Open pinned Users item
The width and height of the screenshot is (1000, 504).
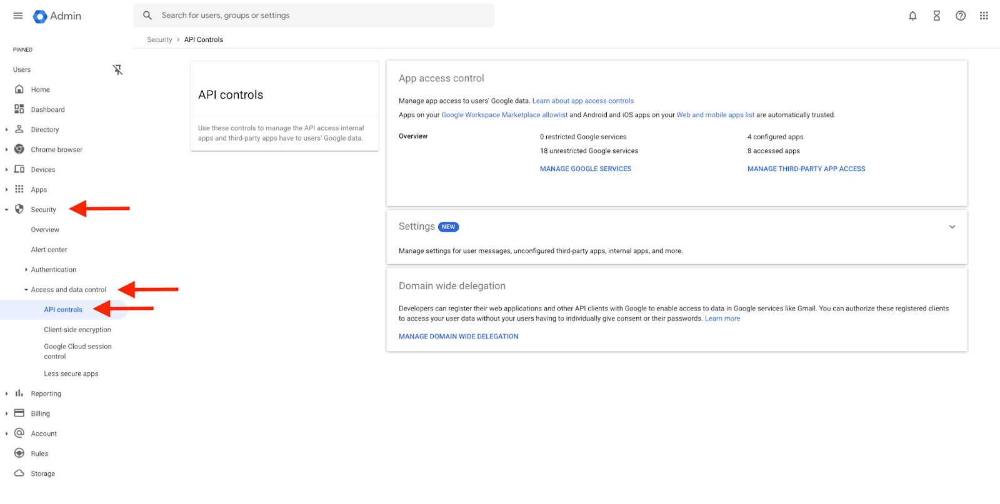coord(22,70)
